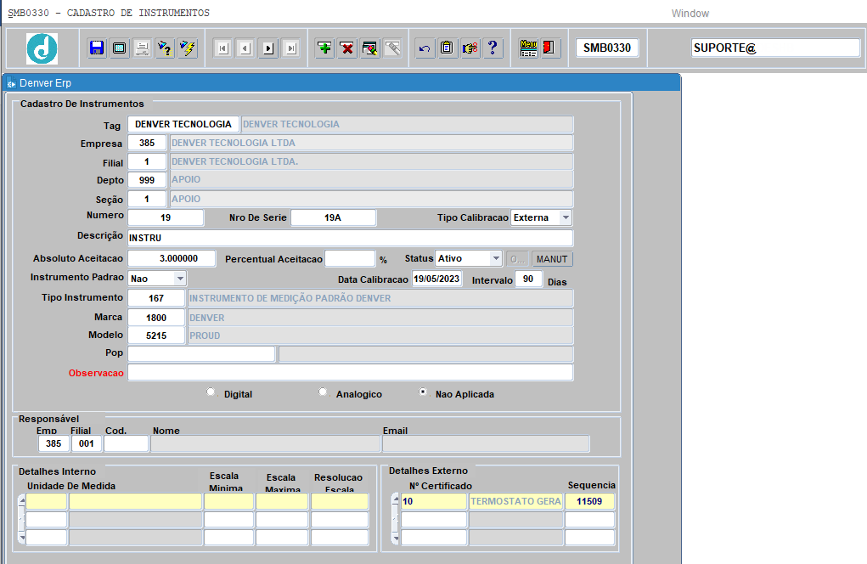Click the MANUT button
The height and width of the screenshot is (564, 867).
(552, 258)
